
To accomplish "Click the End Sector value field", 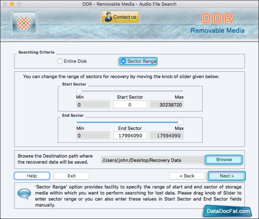I will tap(130, 136).
